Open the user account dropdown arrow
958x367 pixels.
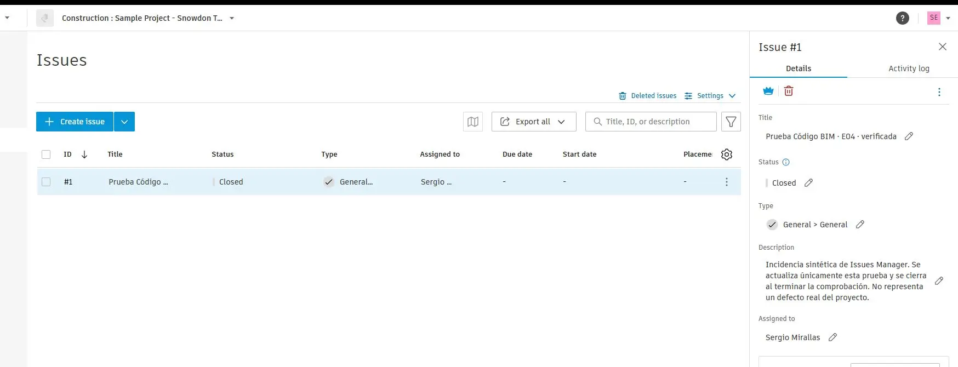(x=948, y=18)
